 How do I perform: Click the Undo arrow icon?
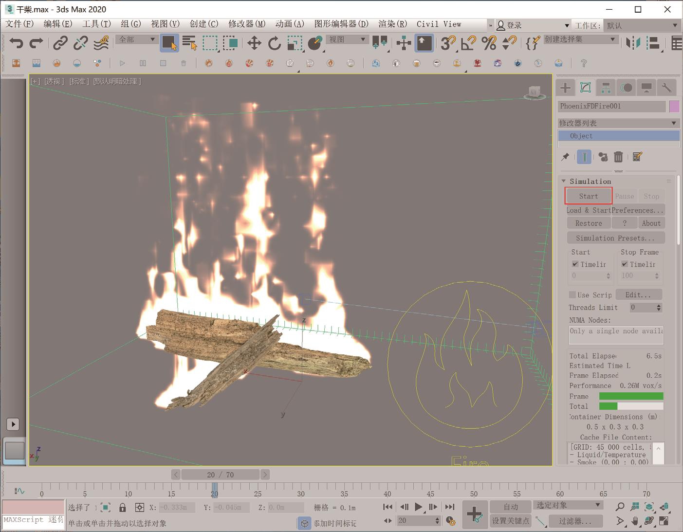(16, 43)
